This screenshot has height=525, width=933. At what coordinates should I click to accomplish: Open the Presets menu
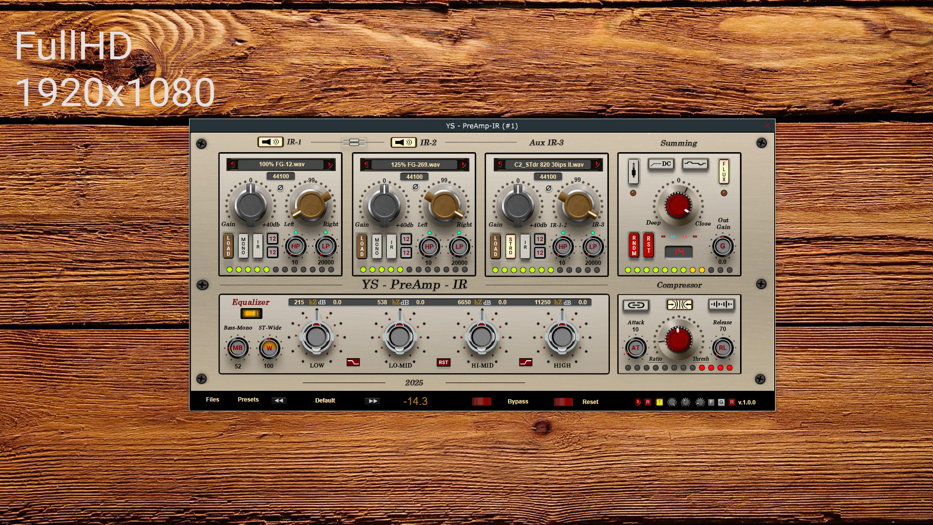tap(248, 399)
